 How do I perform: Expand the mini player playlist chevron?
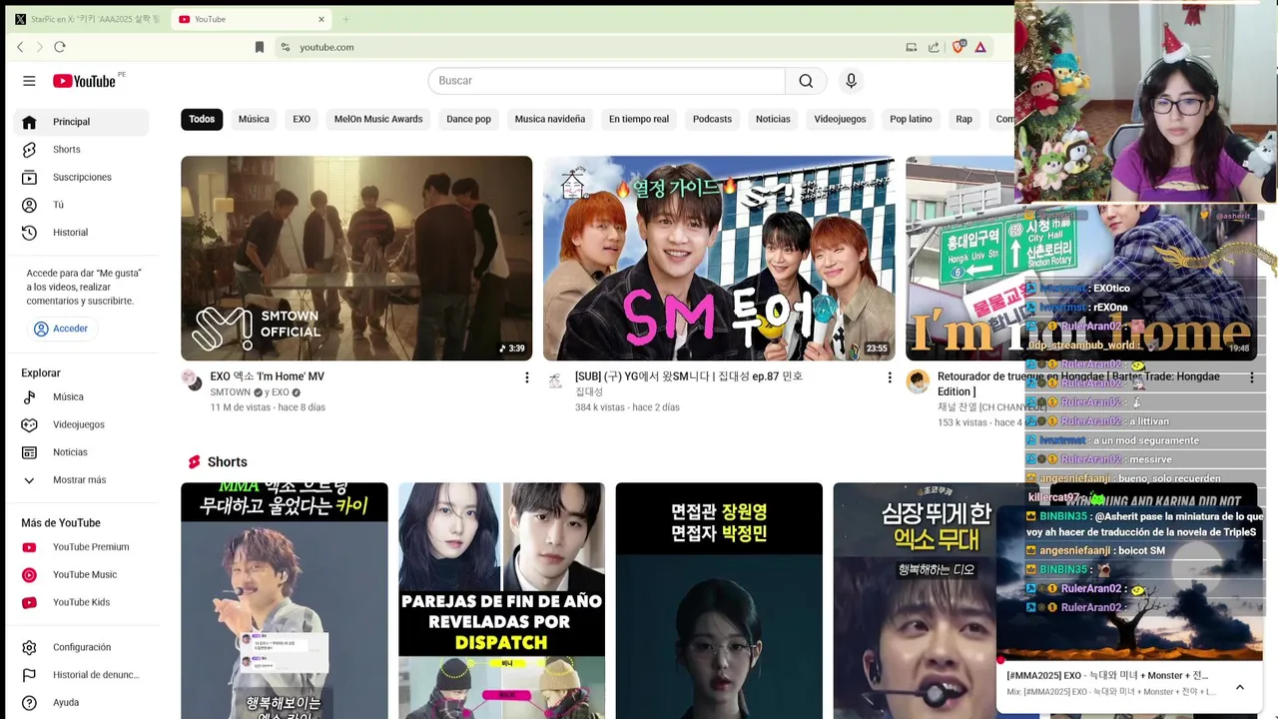(x=1240, y=687)
